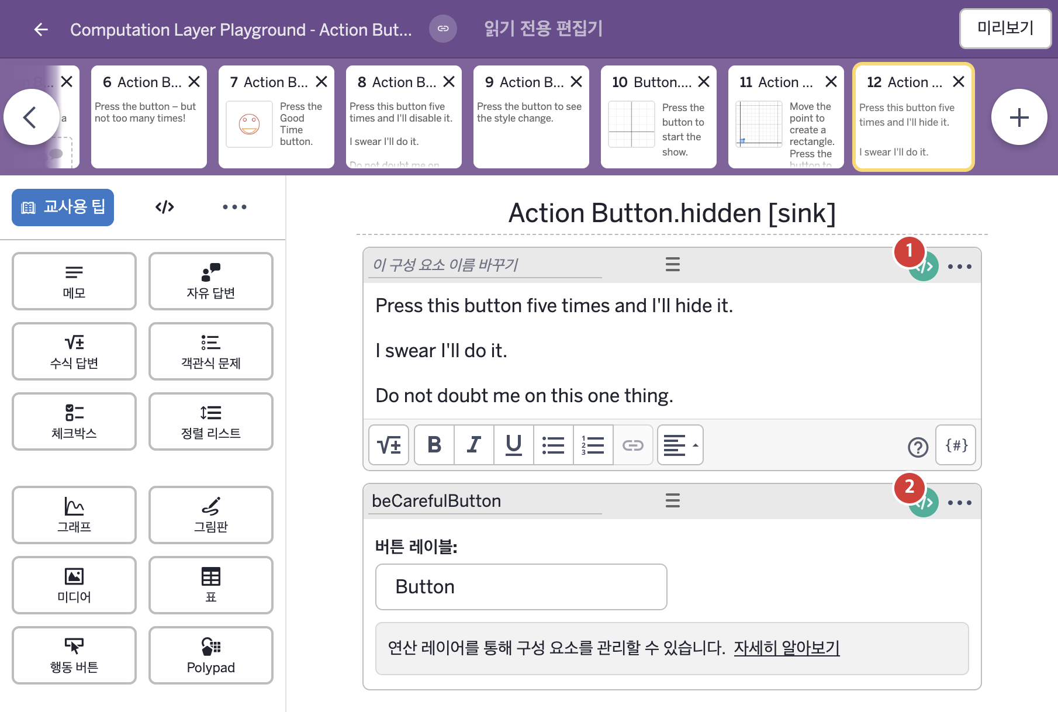This screenshot has width=1058, height=712.
Task: Toggle numbered list formatting
Action: coord(593,445)
